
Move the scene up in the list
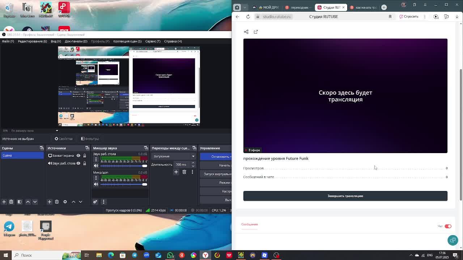28,202
